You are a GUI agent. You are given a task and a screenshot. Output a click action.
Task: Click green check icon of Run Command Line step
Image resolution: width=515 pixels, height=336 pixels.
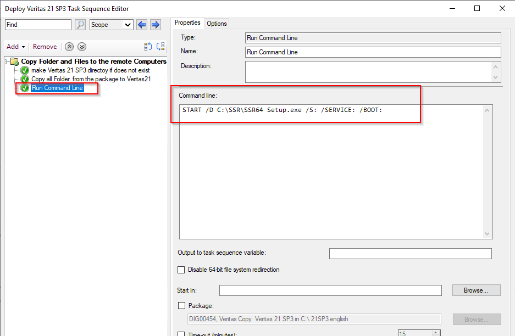[x=25, y=88]
